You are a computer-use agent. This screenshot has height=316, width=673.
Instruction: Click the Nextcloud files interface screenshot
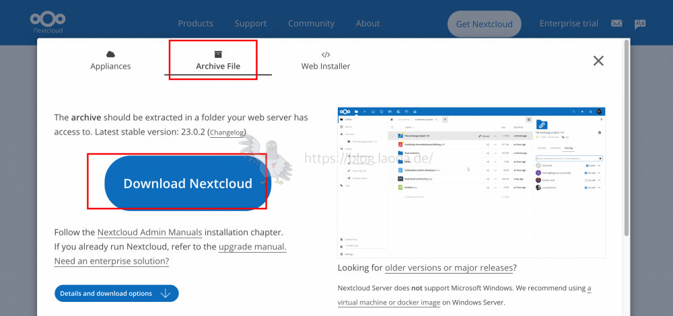[472, 183]
